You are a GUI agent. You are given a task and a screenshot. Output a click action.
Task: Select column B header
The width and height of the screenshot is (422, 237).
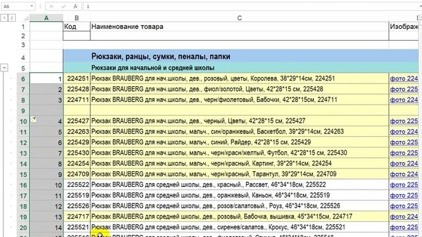tap(76, 18)
